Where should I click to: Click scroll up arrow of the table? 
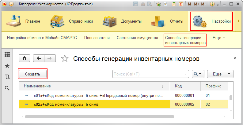[231, 85]
